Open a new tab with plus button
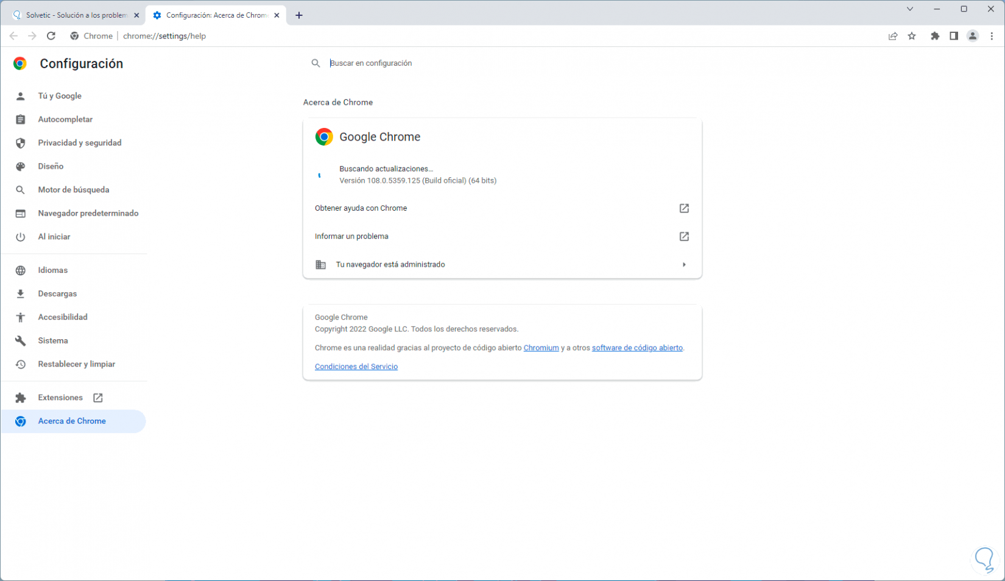The height and width of the screenshot is (581, 1005). pyautogui.click(x=299, y=15)
